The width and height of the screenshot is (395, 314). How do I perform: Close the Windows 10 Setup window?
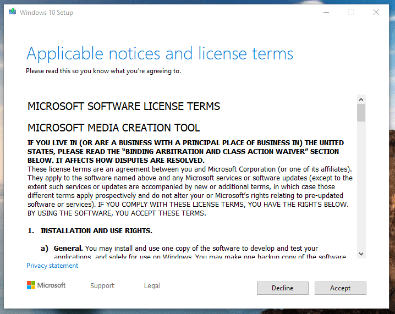[x=376, y=12]
